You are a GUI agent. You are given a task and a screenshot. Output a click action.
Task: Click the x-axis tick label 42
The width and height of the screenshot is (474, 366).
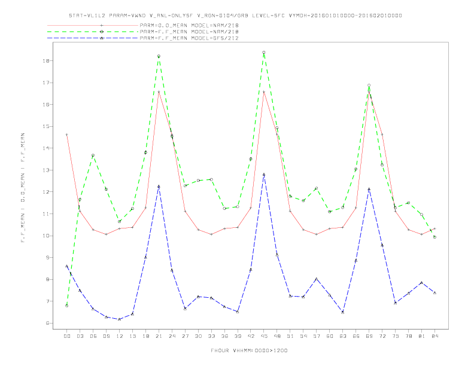(x=251, y=336)
